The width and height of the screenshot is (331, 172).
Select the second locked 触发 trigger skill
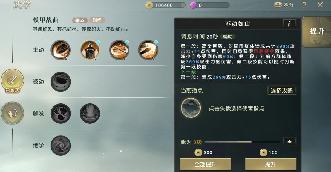90,113
